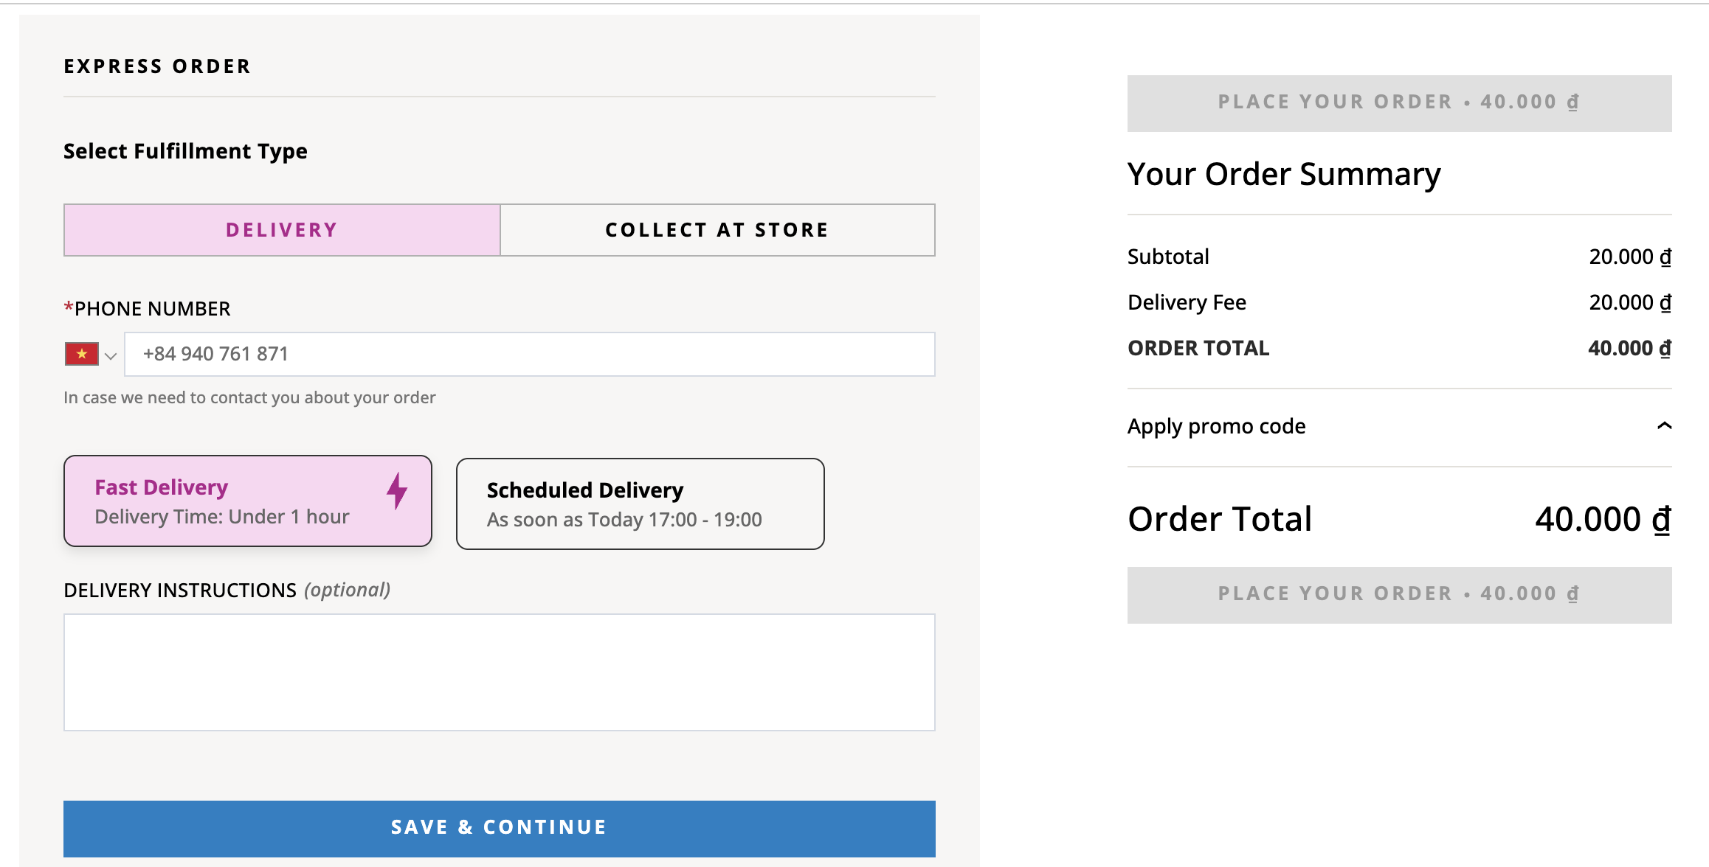Click the Subtotal row label
The width and height of the screenshot is (1709, 867).
point(1168,257)
